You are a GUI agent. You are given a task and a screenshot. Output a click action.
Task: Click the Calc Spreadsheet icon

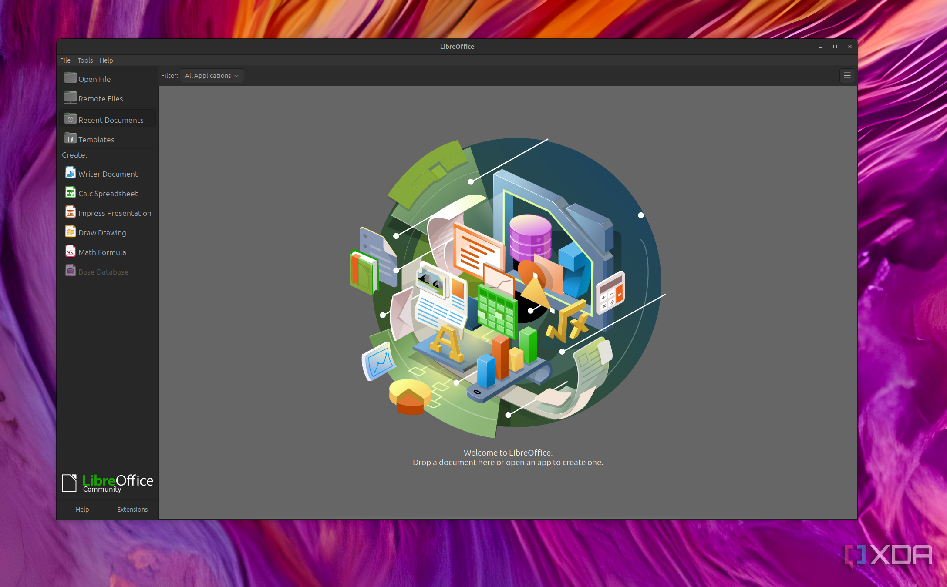(70, 193)
